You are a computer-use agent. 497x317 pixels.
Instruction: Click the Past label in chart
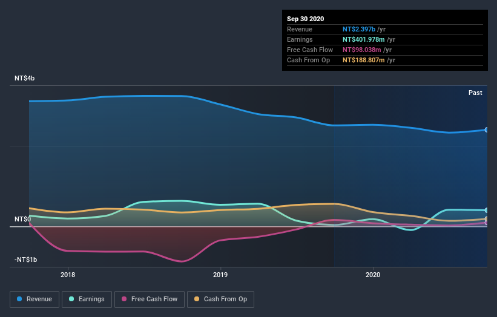(475, 93)
